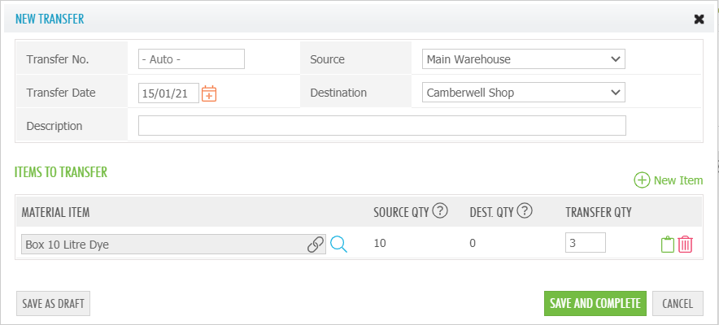Click the help icon beside Source Qty
719x325 pixels.
440,211
